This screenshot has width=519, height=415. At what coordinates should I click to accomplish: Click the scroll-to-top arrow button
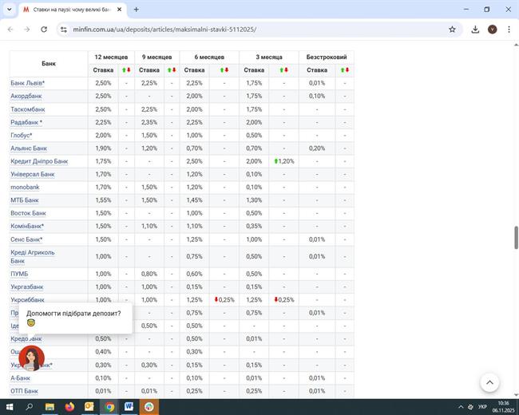489,382
